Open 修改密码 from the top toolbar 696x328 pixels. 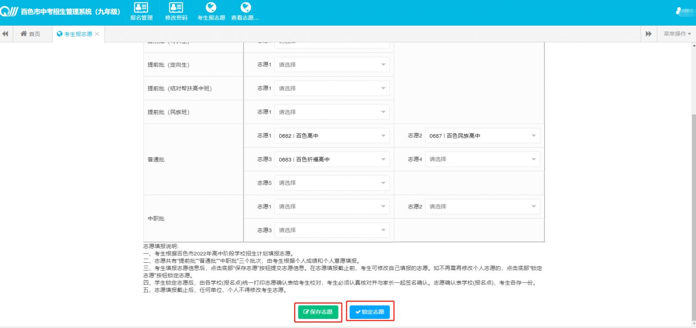176,12
